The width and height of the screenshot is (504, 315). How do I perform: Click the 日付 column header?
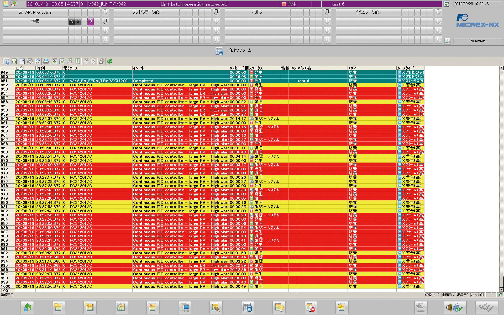pos(25,68)
